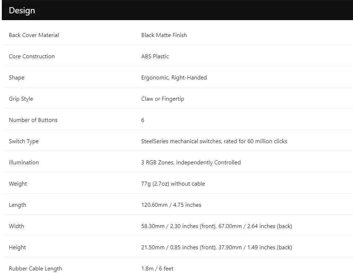Click the 120.60mm length value

point(171,205)
